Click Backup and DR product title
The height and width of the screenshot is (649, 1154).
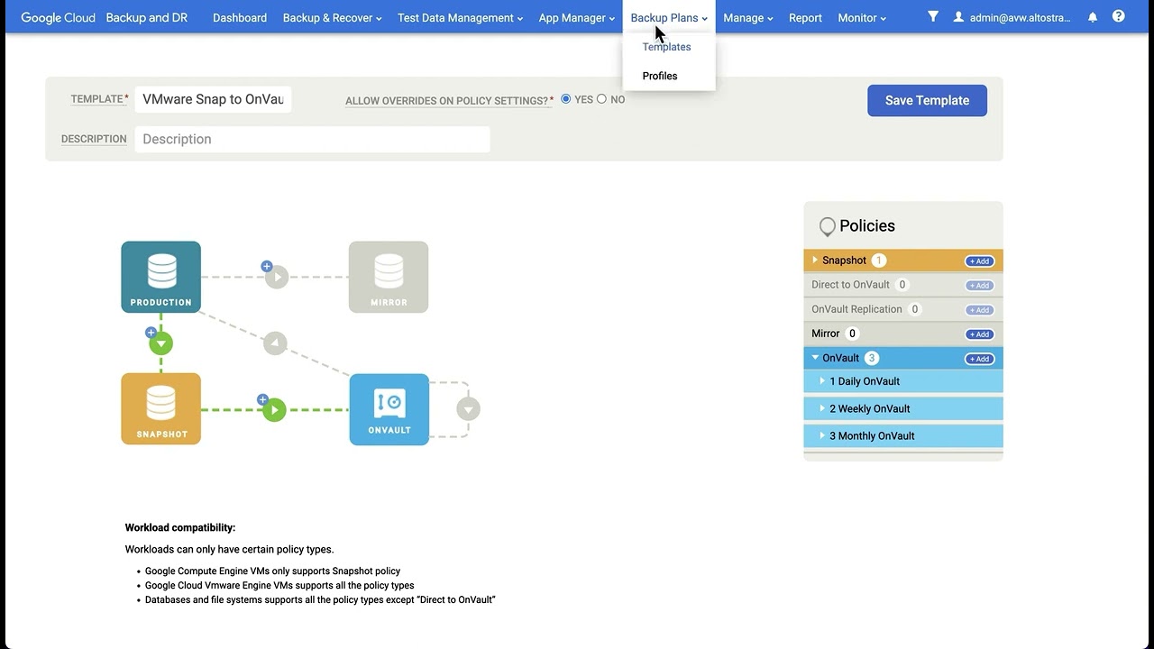pyautogui.click(x=147, y=18)
